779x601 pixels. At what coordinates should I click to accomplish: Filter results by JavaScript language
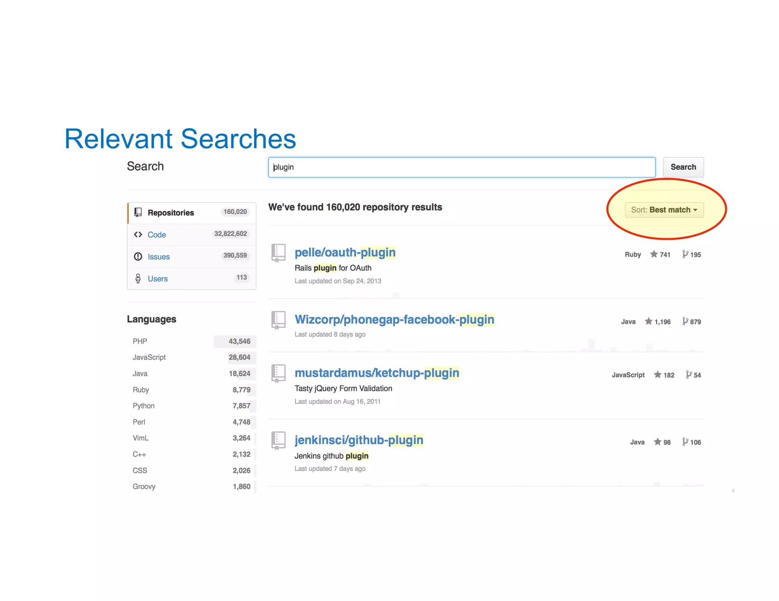tap(192, 357)
